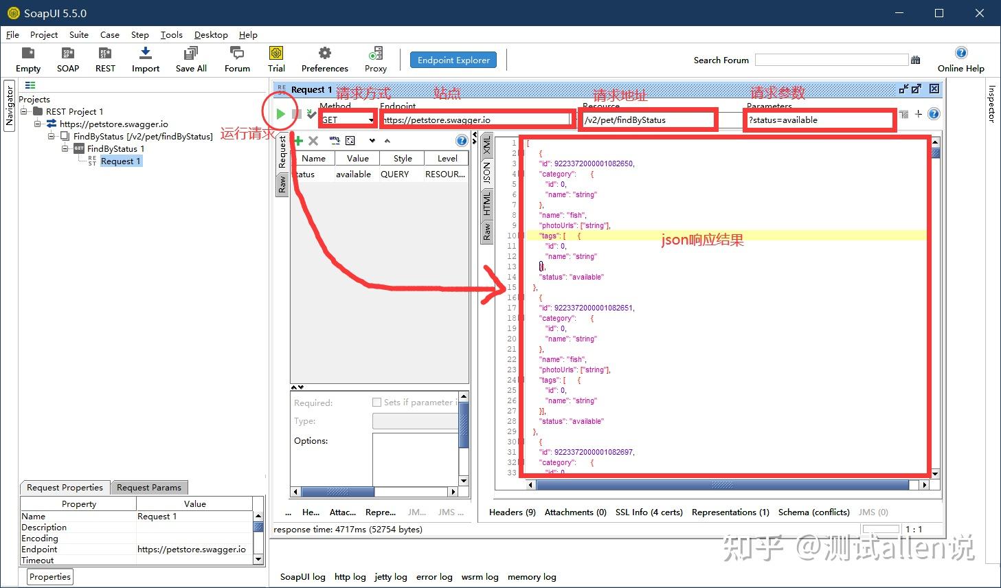Collapse the REST Project 1 tree node
Viewport: 1001px width, 588px height.
pos(24,111)
